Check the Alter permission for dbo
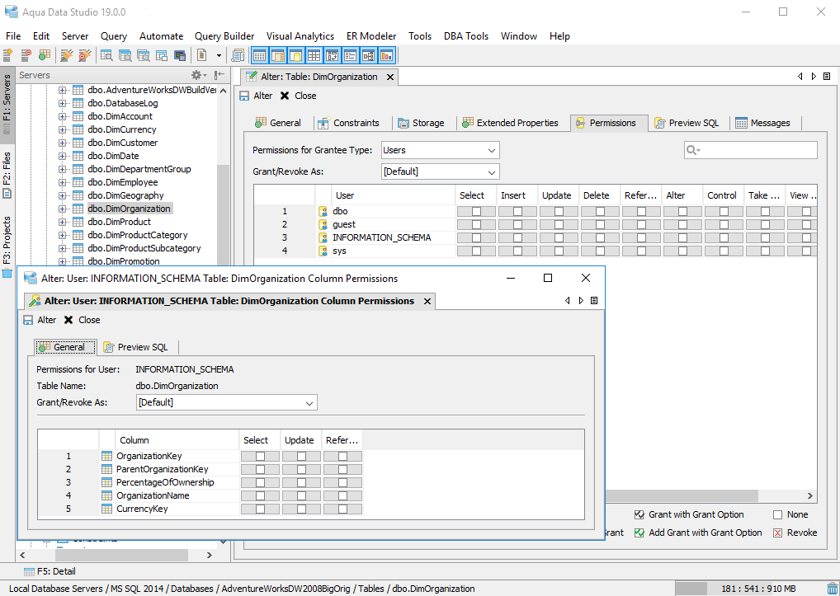 (x=682, y=211)
